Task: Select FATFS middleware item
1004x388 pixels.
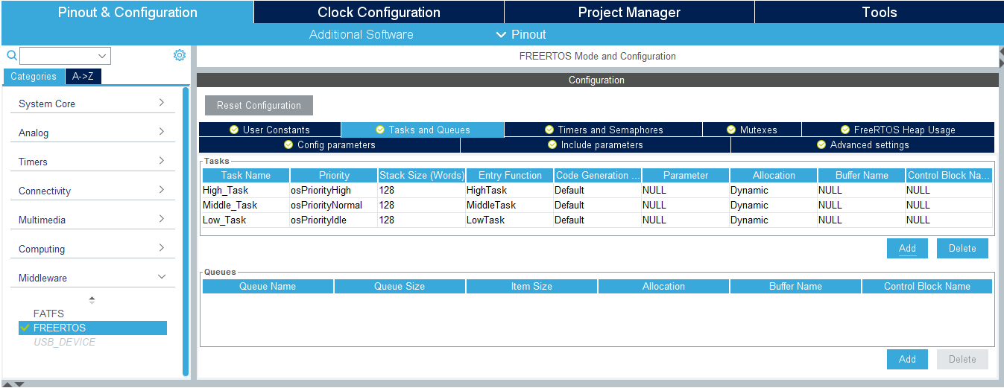Action: pyautogui.click(x=48, y=314)
